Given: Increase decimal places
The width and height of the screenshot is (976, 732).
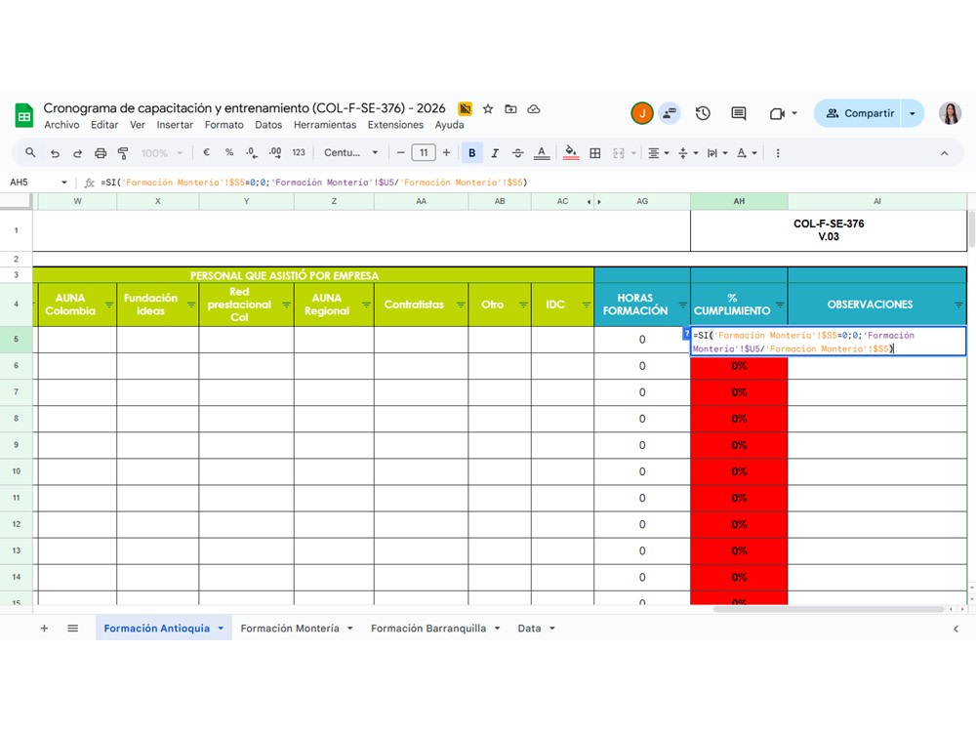Looking at the screenshot, I should pyautogui.click(x=275, y=152).
